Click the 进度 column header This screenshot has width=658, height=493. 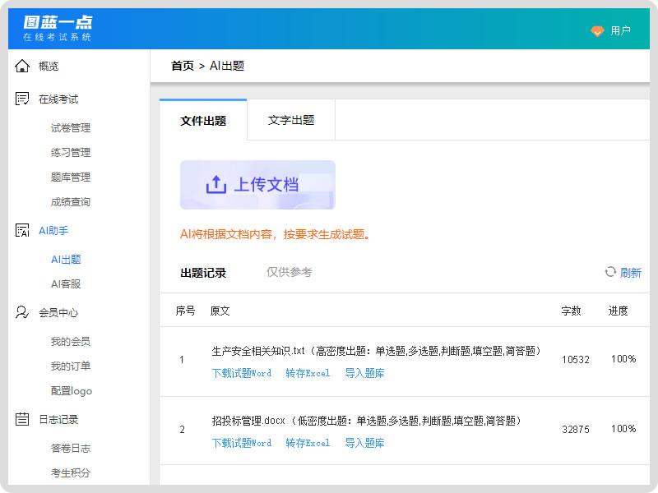click(x=619, y=311)
